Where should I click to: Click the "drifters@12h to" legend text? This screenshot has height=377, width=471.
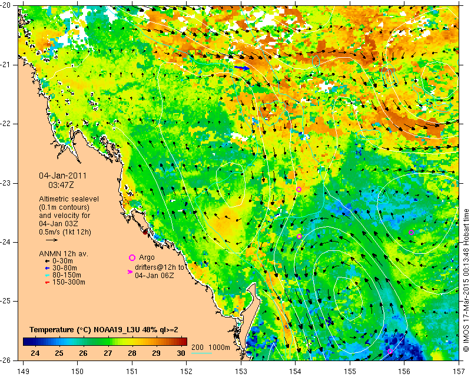[x=159, y=267]
